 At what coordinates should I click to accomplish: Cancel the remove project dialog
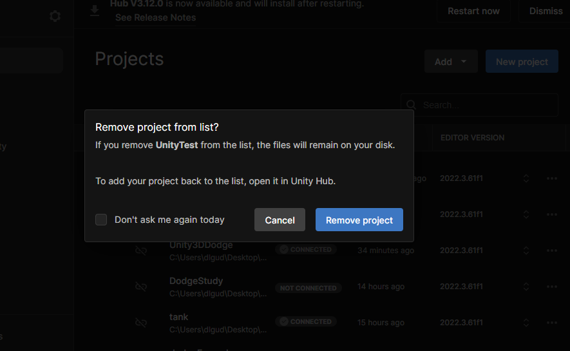point(280,220)
